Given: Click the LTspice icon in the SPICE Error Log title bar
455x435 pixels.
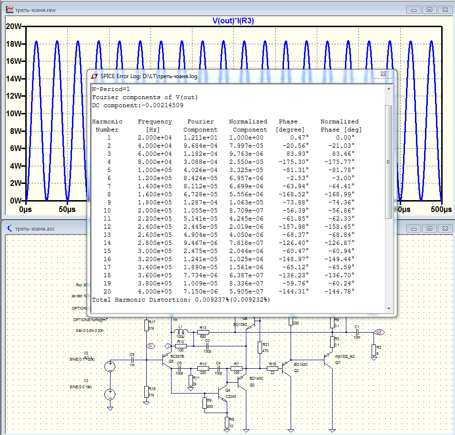Looking at the screenshot, I should point(94,76).
